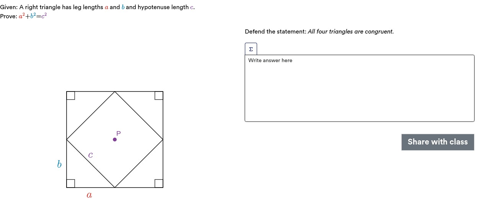Click the blue 'b' side label
The width and height of the screenshot is (492, 199).
pyautogui.click(x=59, y=164)
